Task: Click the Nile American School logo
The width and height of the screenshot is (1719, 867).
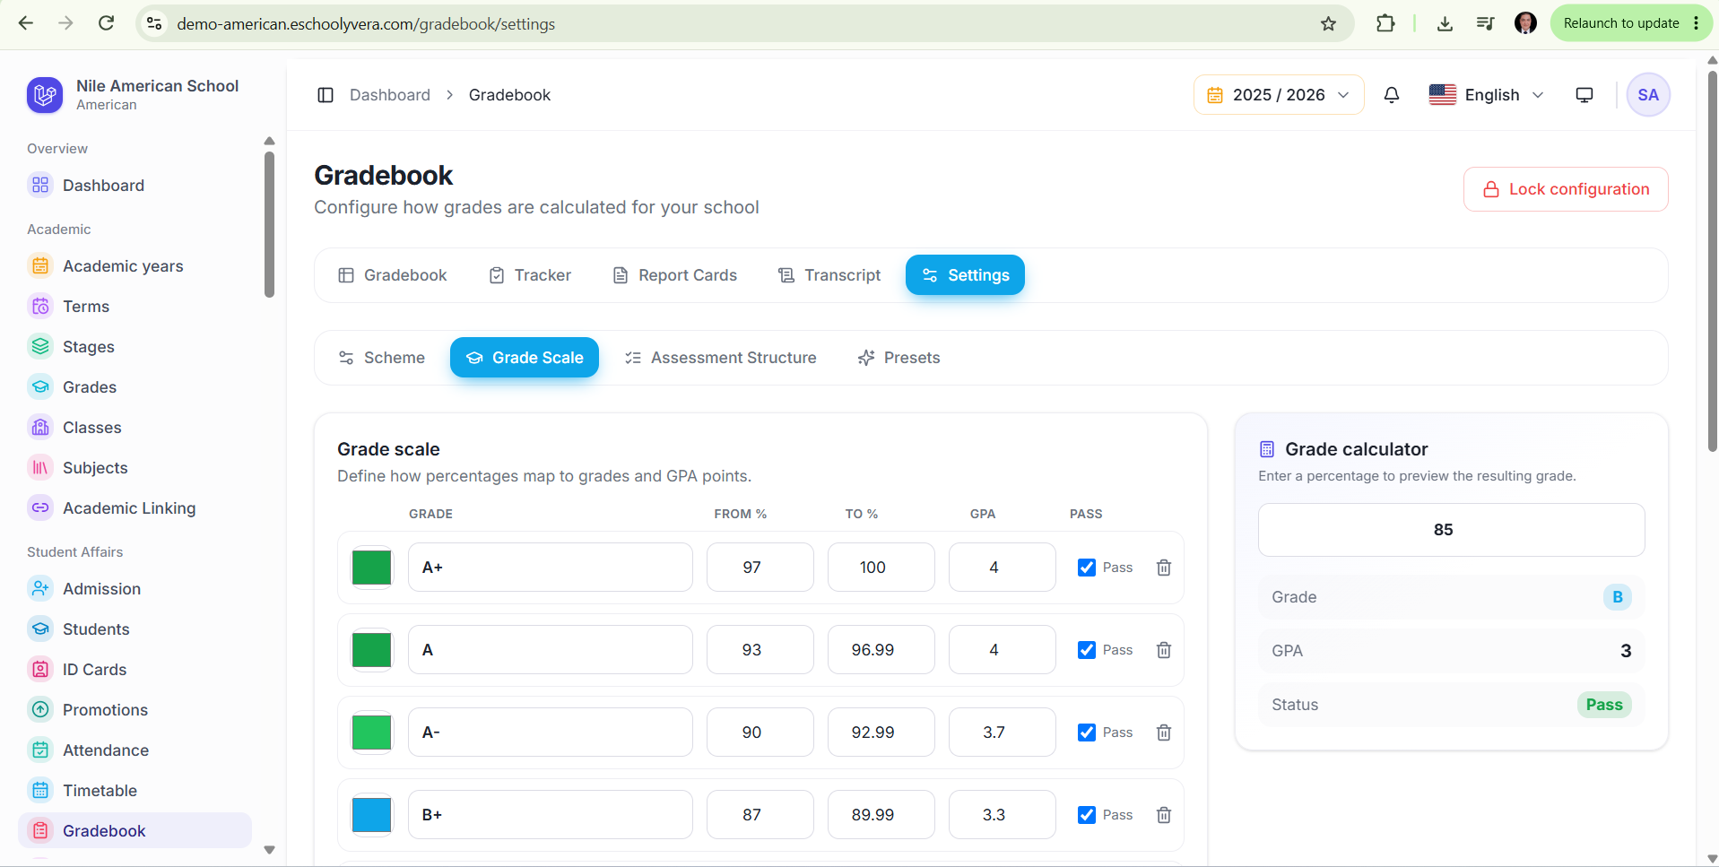Action: 45,95
